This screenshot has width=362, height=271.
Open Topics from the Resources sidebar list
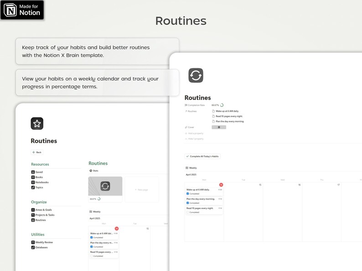37,187
